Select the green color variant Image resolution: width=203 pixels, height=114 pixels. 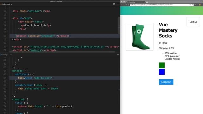pyautogui.click(x=162, y=65)
